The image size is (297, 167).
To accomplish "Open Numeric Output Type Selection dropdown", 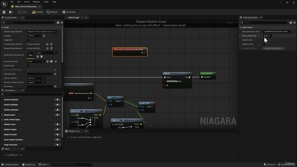I will pos(36,83).
